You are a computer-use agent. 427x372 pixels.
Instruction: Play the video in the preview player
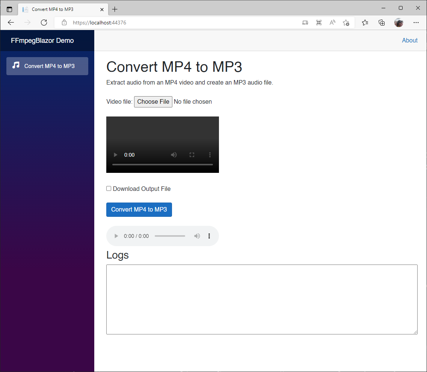(x=115, y=155)
